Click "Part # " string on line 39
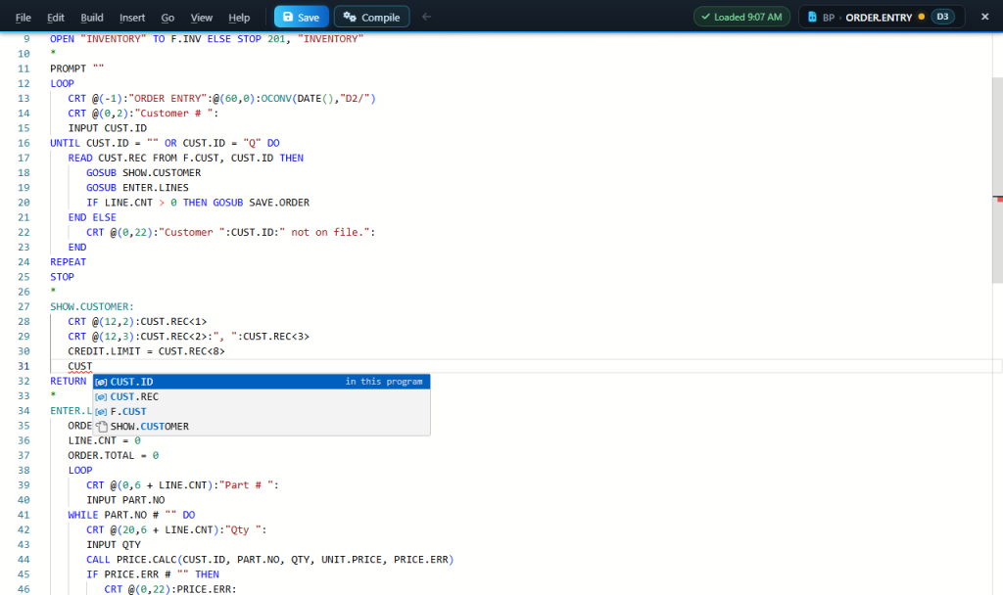This screenshot has width=1003, height=595. (246, 485)
